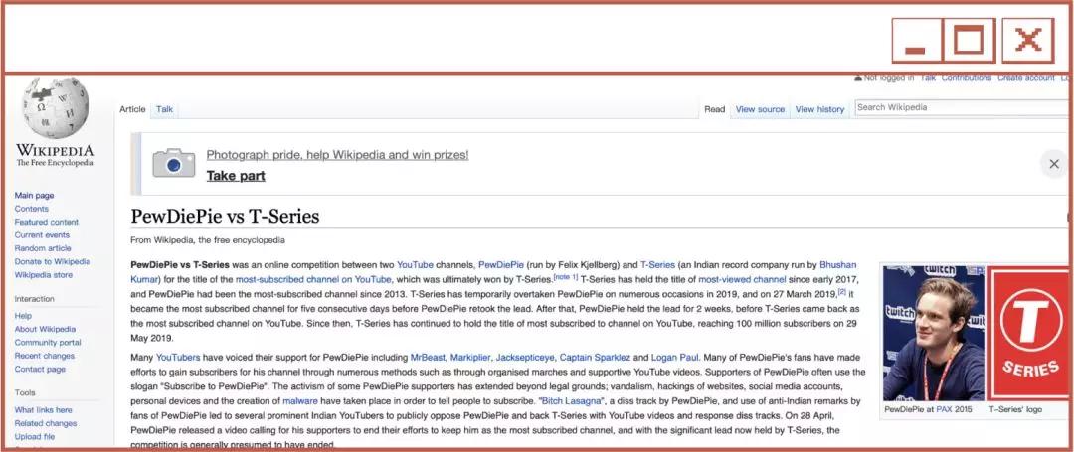Click the Tools sidebar heading
Screen dimensions: 1074x452
click(25, 392)
